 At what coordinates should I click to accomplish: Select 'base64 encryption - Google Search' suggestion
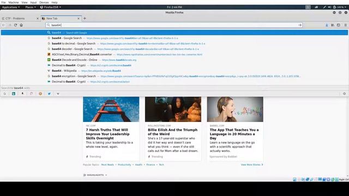pyautogui.click(x=174, y=76)
